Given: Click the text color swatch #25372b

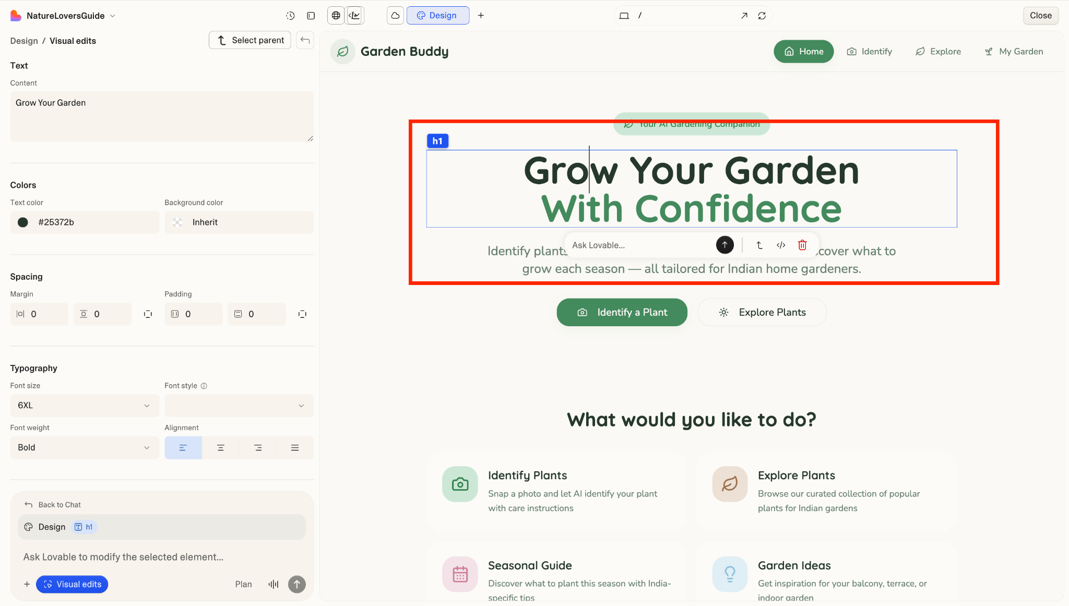Looking at the screenshot, I should [23, 222].
